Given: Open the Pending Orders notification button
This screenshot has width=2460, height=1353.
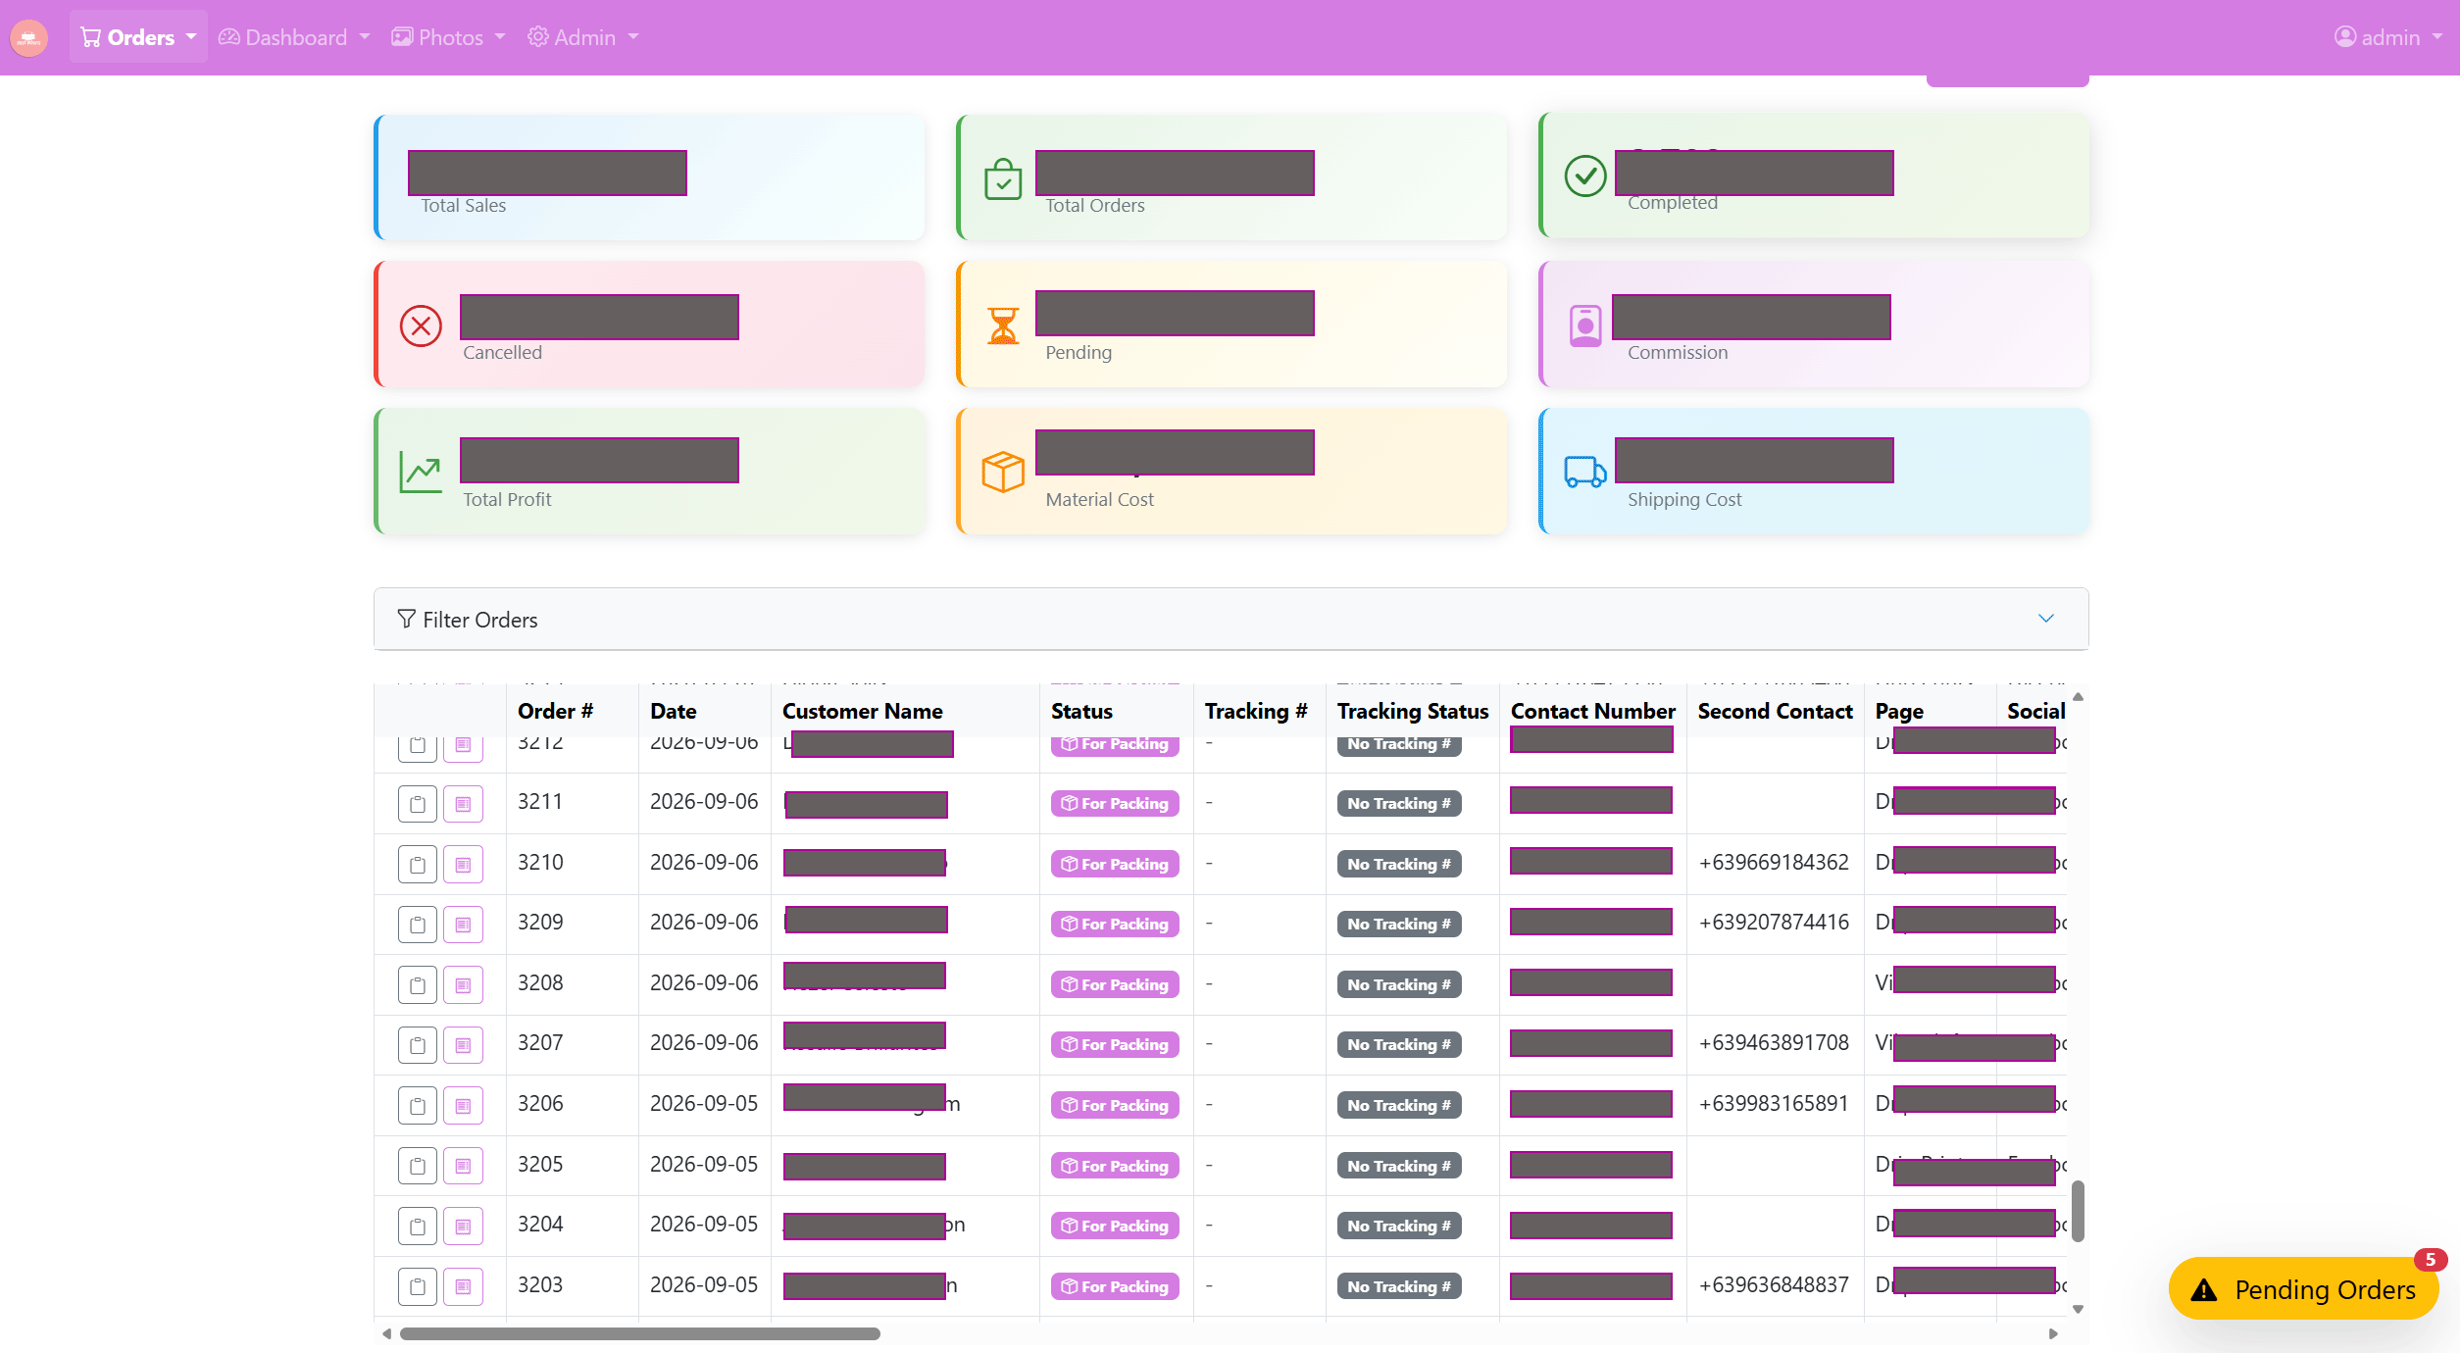Looking at the screenshot, I should click(x=2303, y=1289).
